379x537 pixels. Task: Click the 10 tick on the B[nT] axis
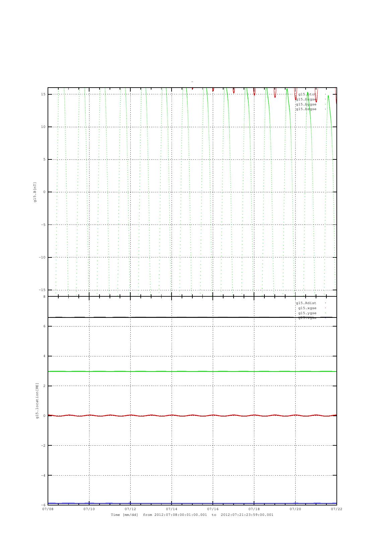coord(43,127)
